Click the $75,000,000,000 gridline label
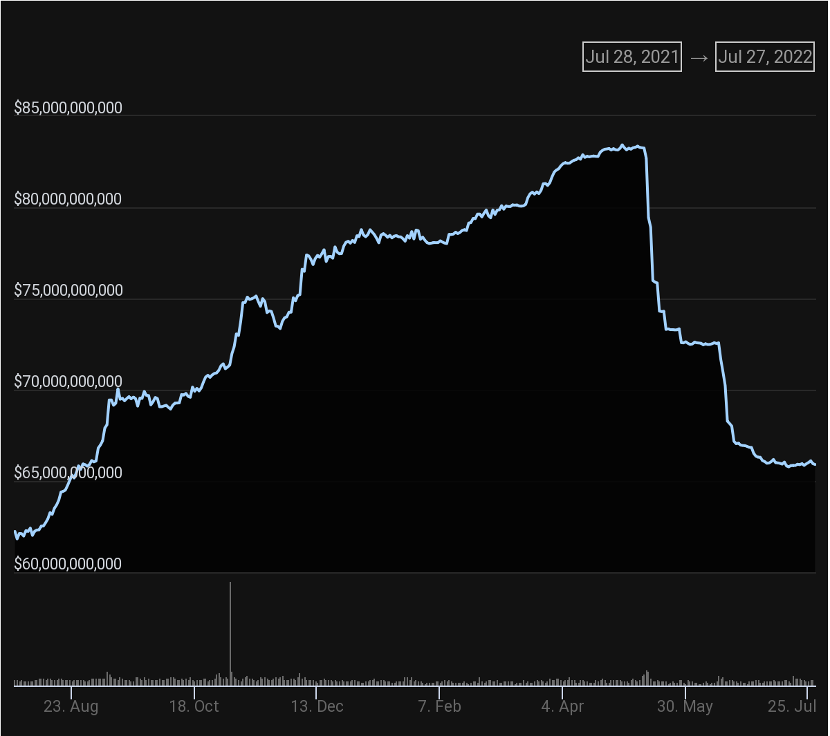Viewport: 830px width, 736px height. pyautogui.click(x=68, y=290)
